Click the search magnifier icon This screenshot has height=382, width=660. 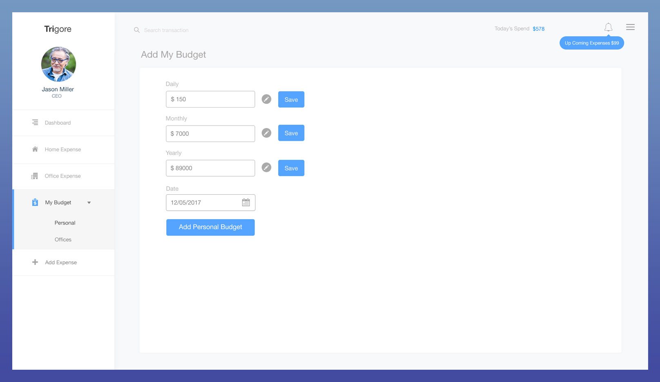137,30
